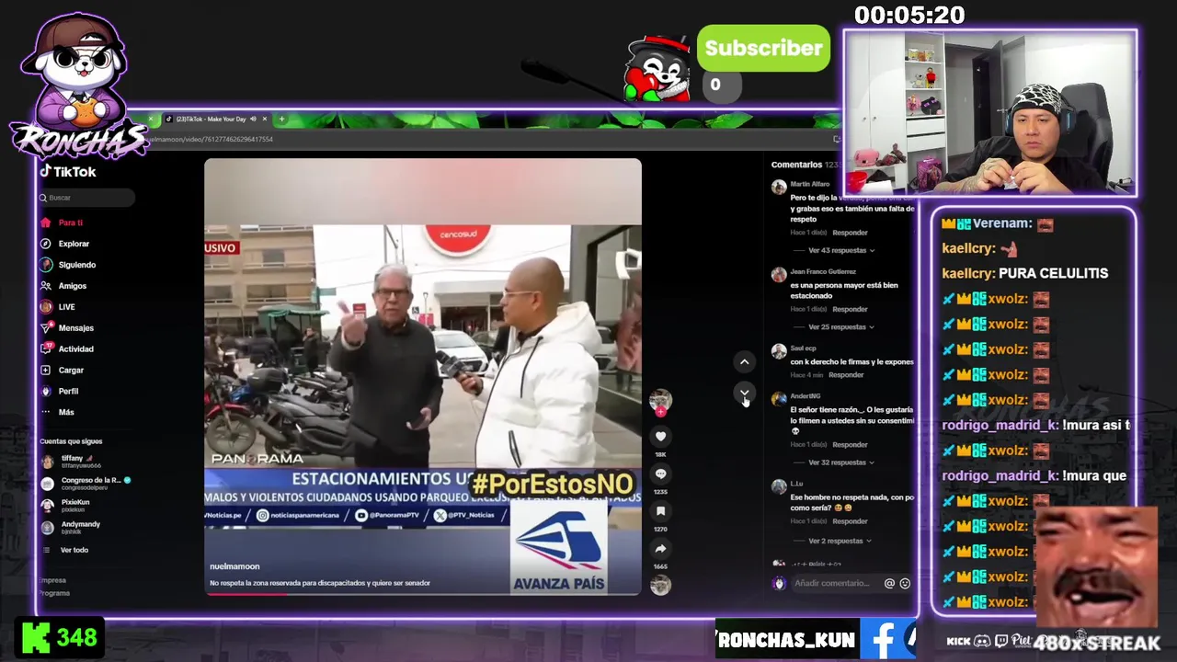Expand Ver 25 respuestas replies
1177x662 pixels.
[840, 327]
